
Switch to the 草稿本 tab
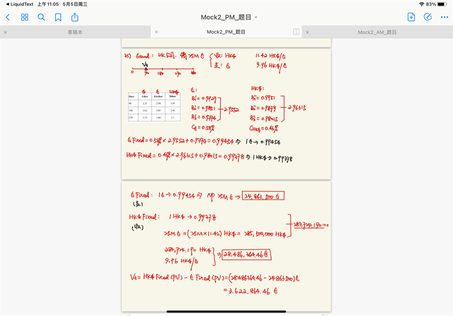click(75, 32)
